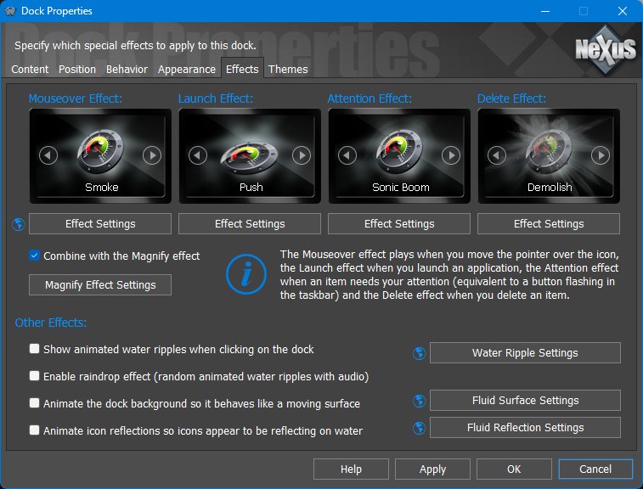Enable animated dock background moving surface
Image resolution: width=643 pixels, height=489 pixels.
pos(35,403)
